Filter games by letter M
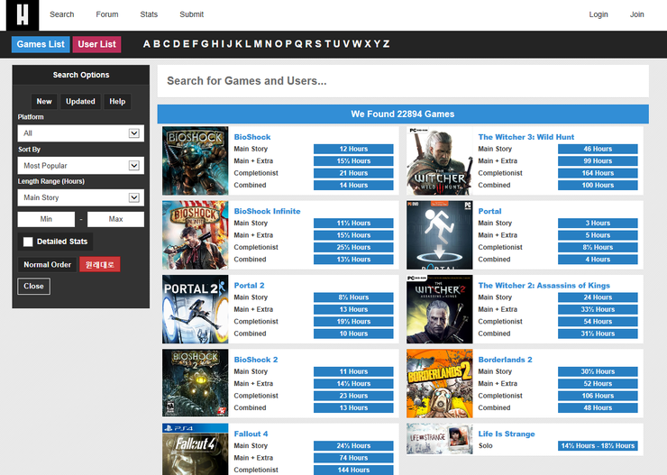This screenshot has height=475, width=667. [258, 44]
